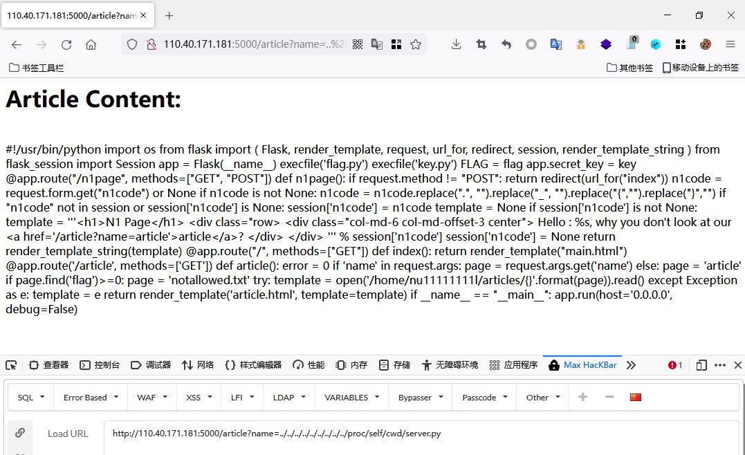
Task: Click the cookie extension icon
Action: point(705,45)
